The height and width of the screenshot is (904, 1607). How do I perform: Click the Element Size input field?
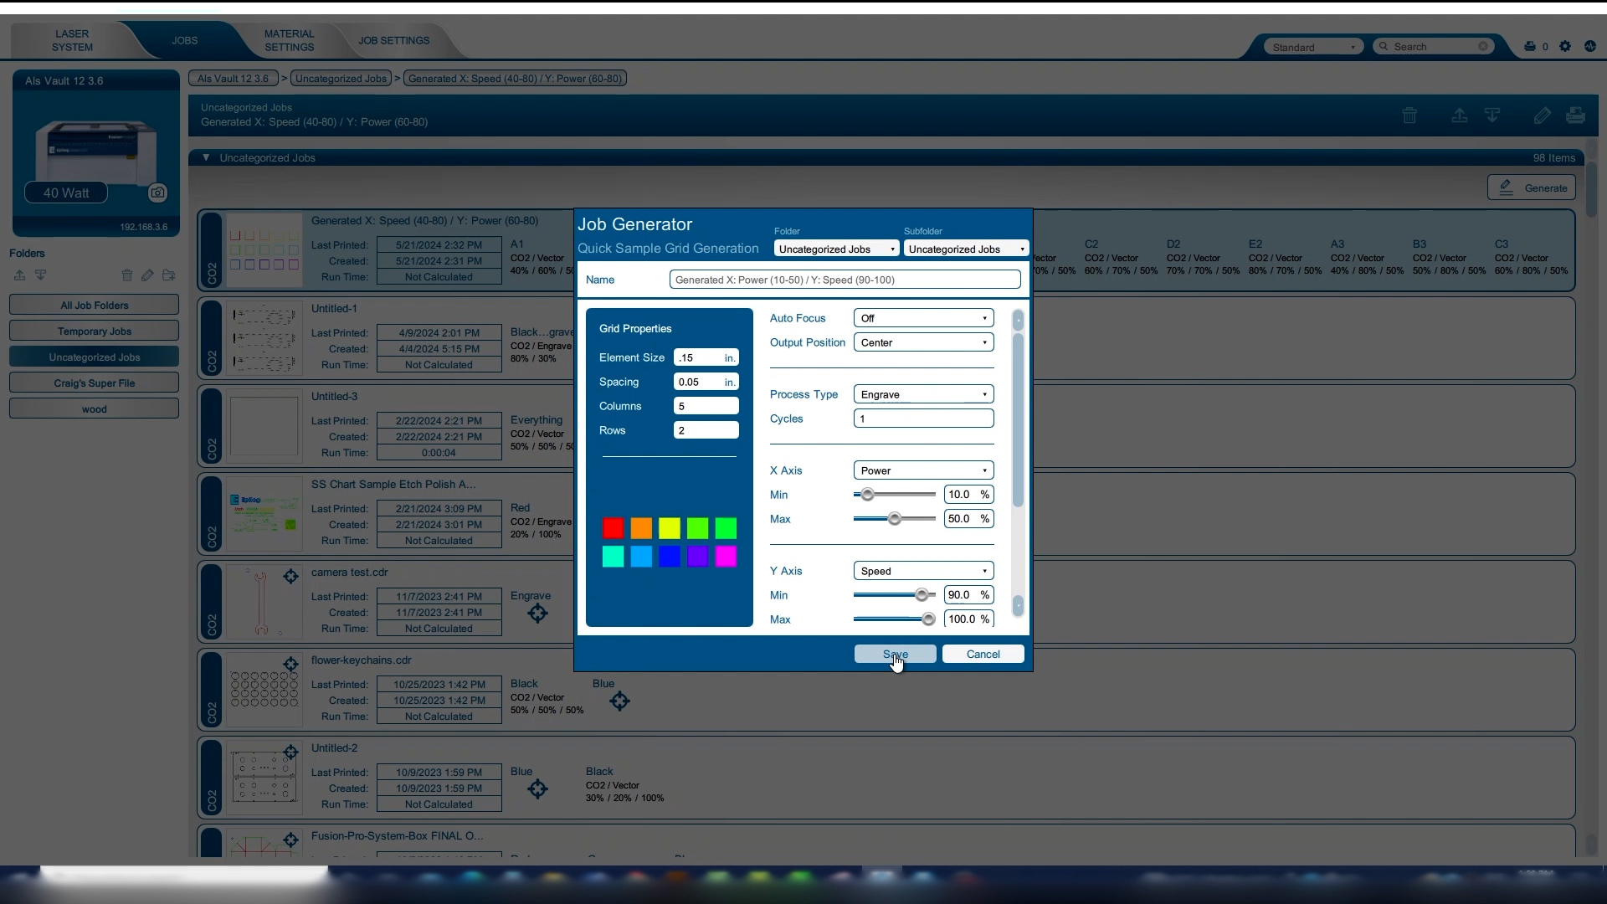point(706,357)
